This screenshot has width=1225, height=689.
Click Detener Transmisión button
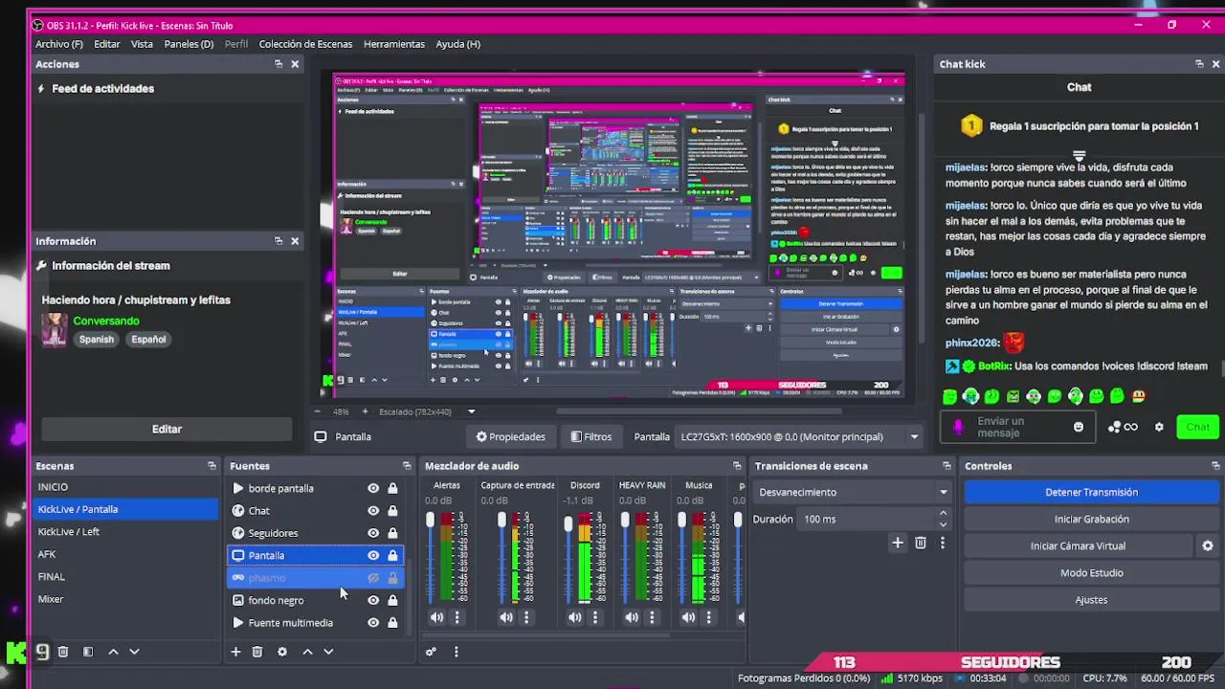click(x=1091, y=492)
